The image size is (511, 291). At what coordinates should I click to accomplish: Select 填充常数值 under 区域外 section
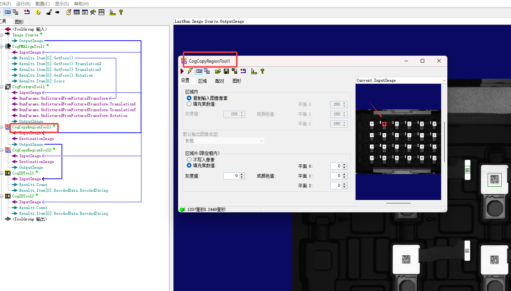(x=189, y=166)
